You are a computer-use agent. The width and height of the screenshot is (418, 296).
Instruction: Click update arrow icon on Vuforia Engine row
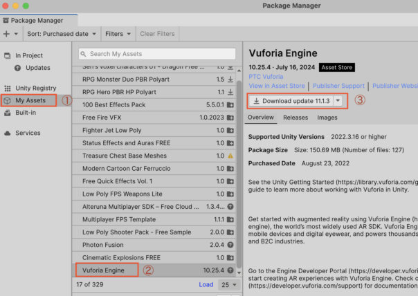point(230,270)
